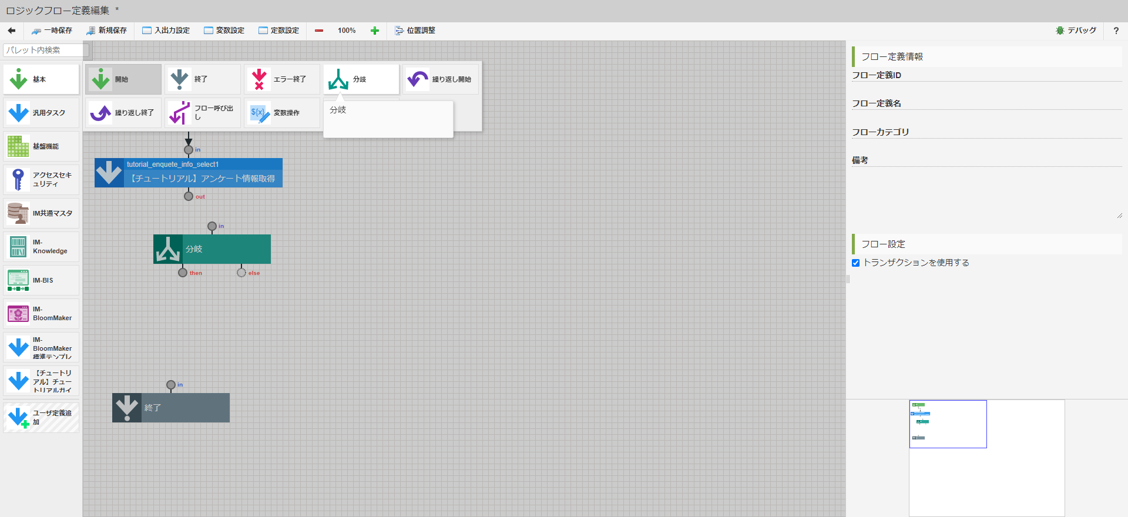Viewport: 1128px width, 517px height.
Task: Click 位置調整 position adjust button
Action: click(x=415, y=31)
